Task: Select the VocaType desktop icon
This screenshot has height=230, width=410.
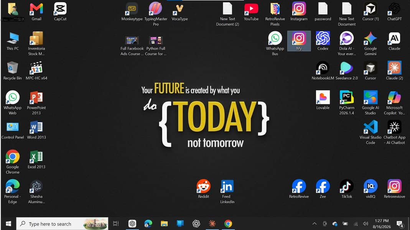Action: pos(179,12)
